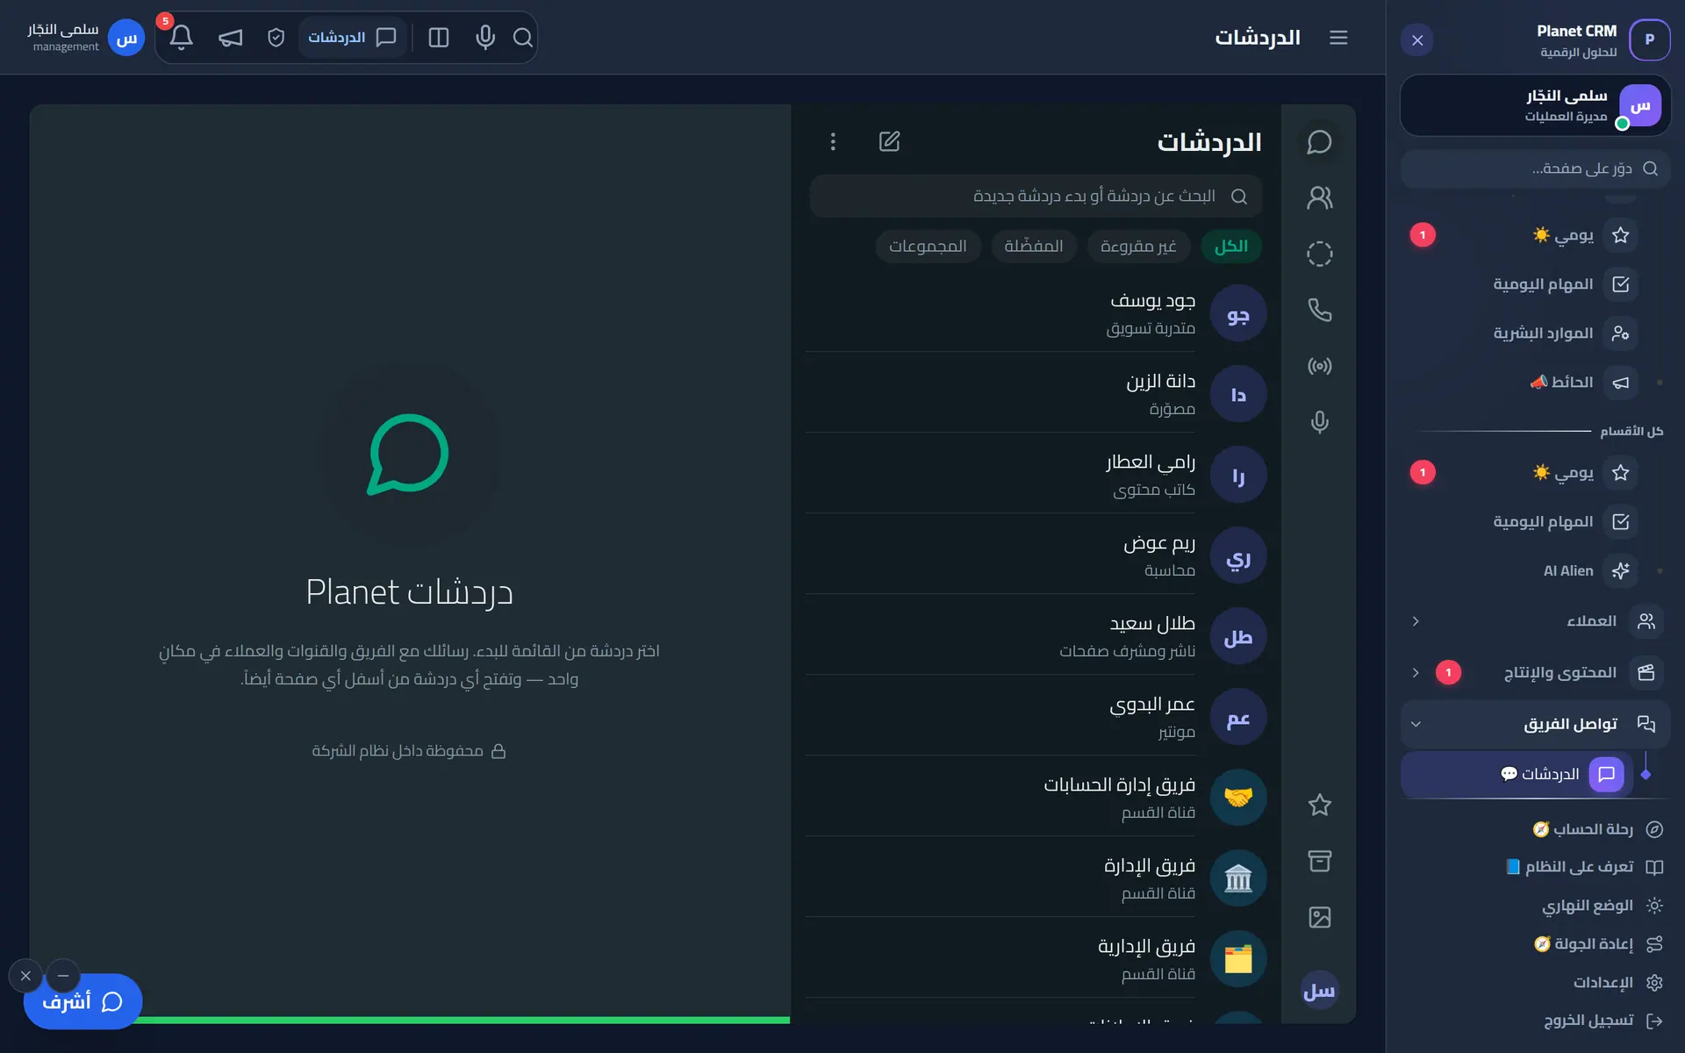The height and width of the screenshot is (1053, 1685).
Task: Click the chat search field البحث عن دردشة
Action: 1036,196
